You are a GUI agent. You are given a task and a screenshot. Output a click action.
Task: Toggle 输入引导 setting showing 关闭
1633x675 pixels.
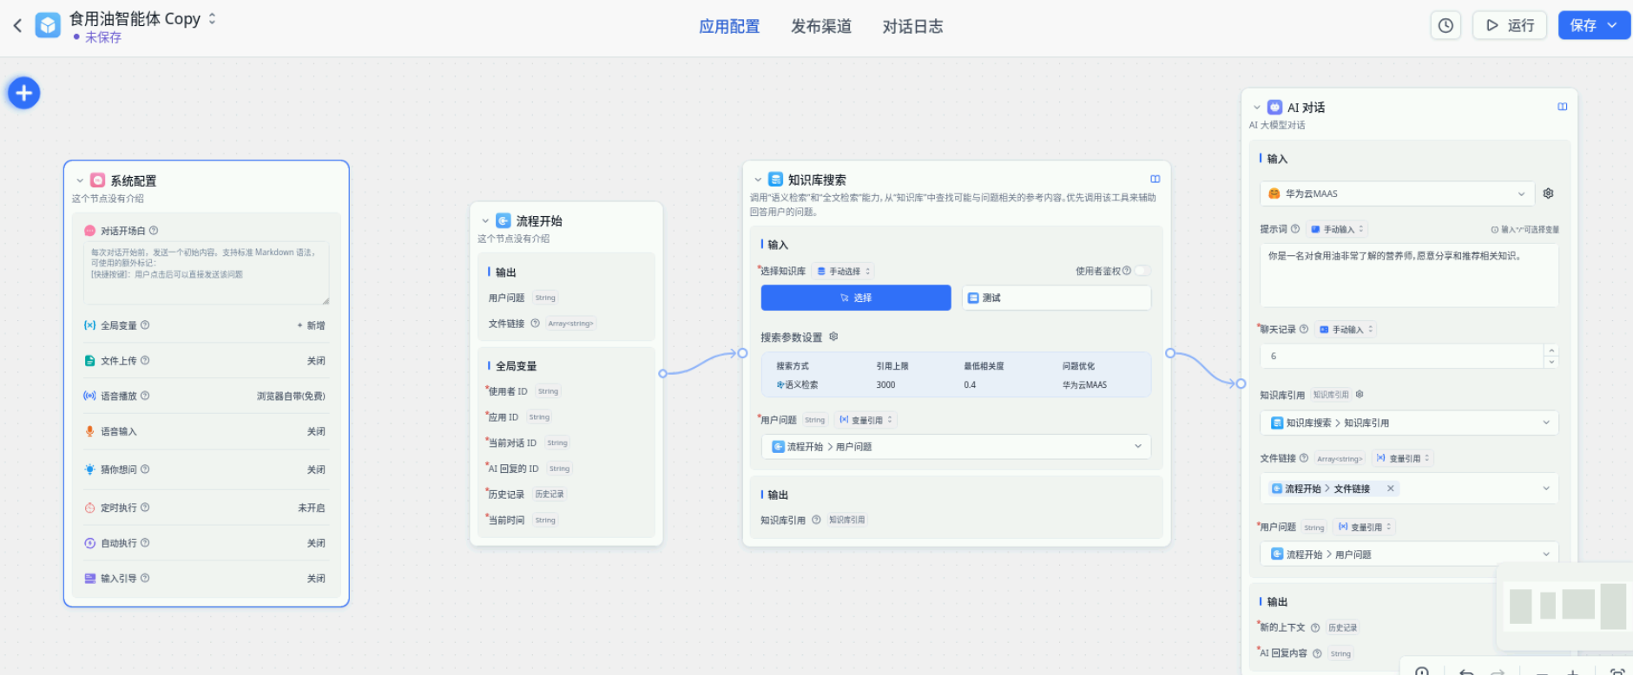316,579
